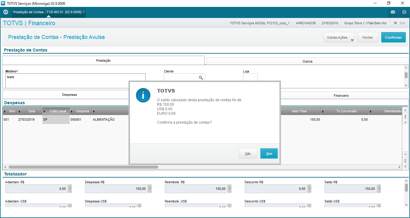Click the blue info icon in dialog

pos(143,96)
